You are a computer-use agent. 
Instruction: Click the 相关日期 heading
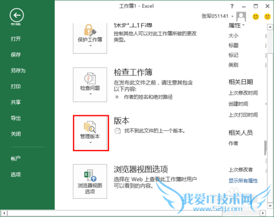coord(241,82)
